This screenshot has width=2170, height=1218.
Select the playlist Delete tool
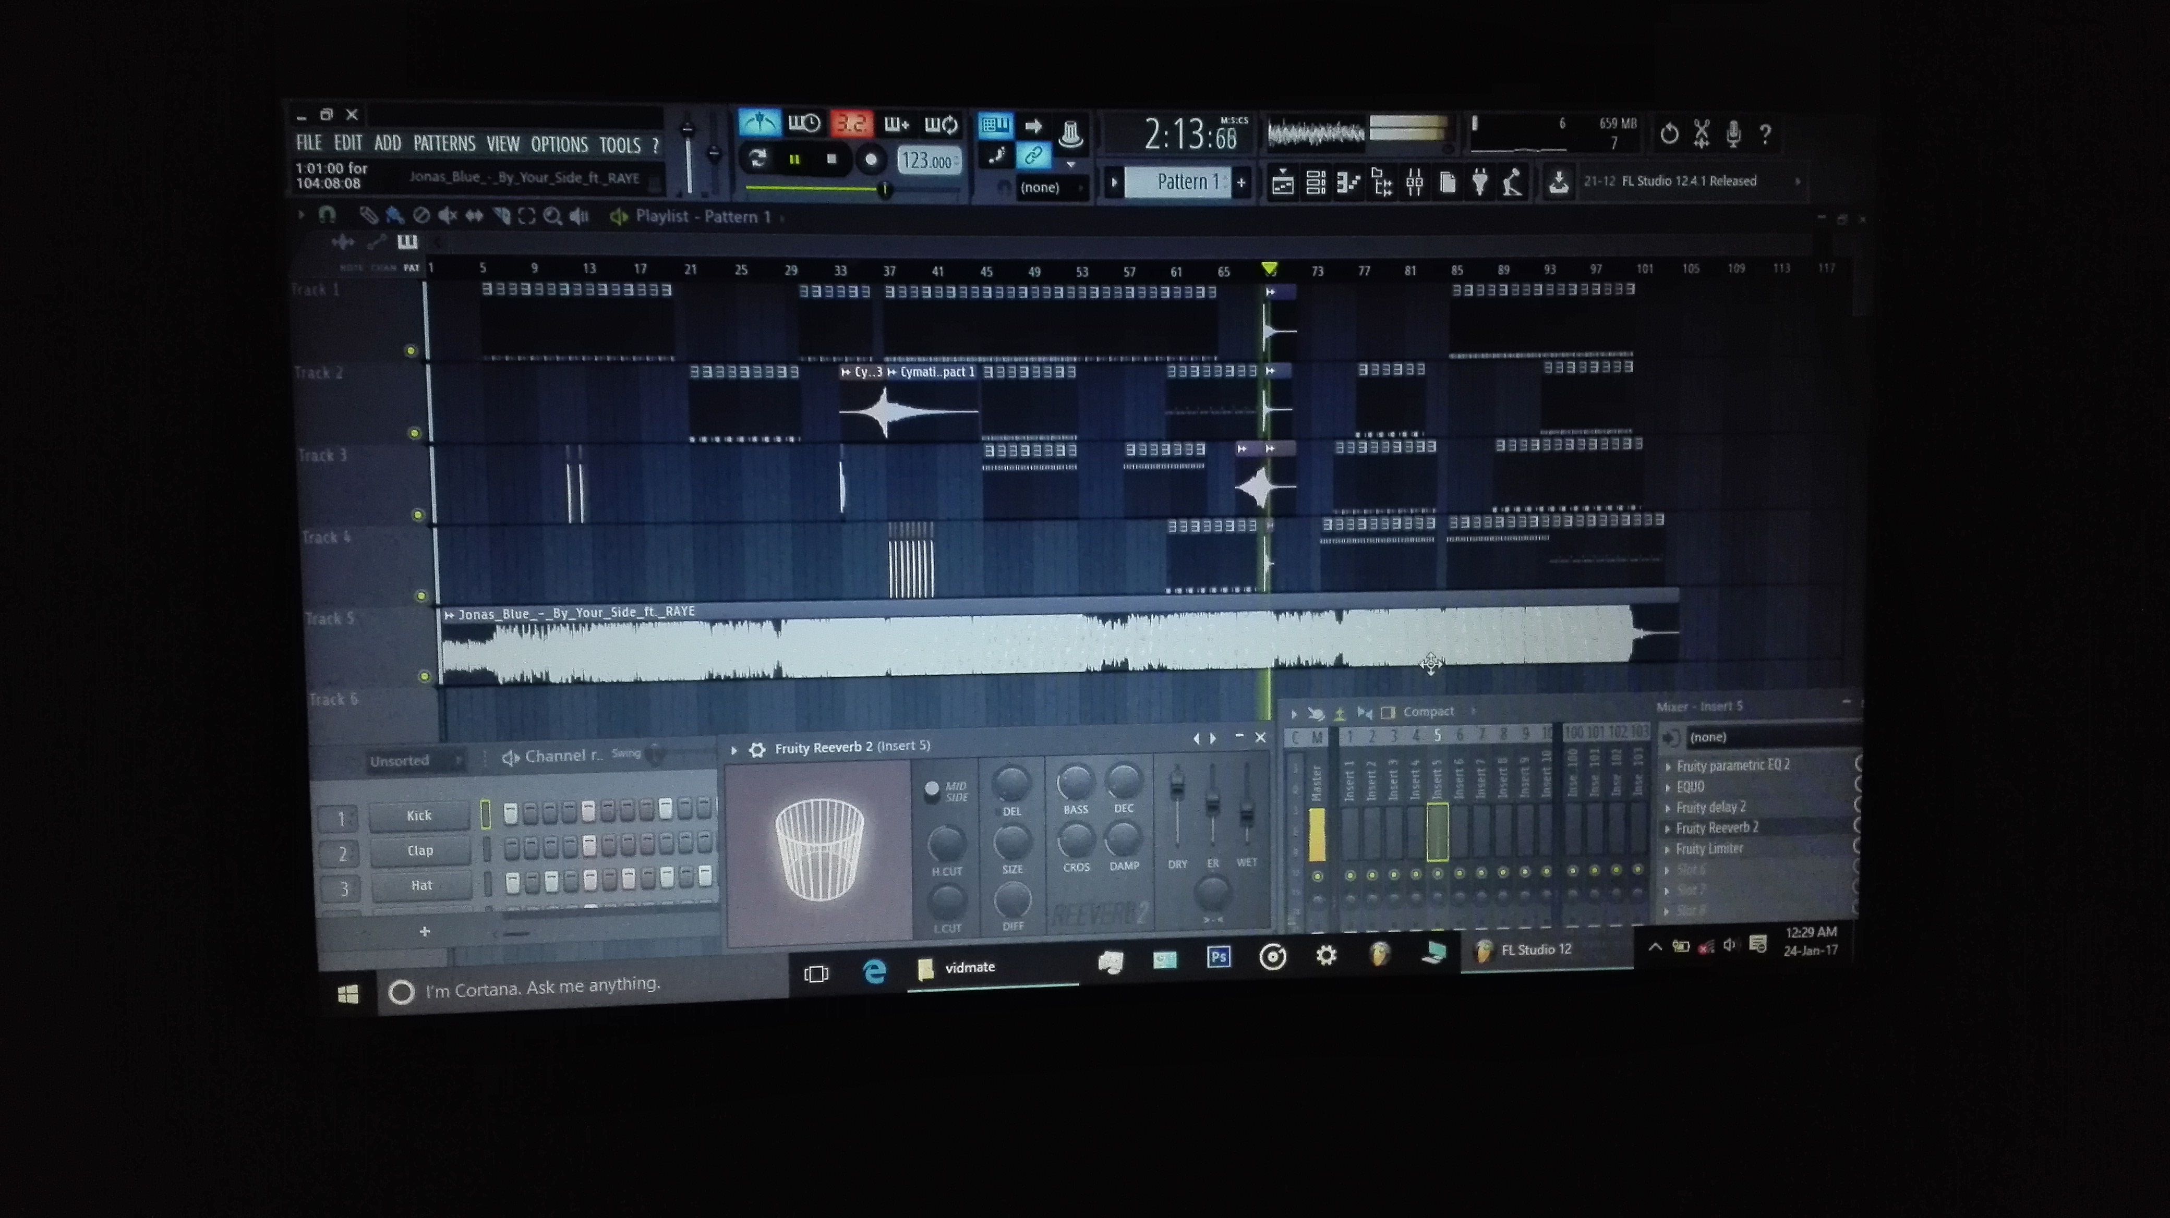pyautogui.click(x=421, y=216)
